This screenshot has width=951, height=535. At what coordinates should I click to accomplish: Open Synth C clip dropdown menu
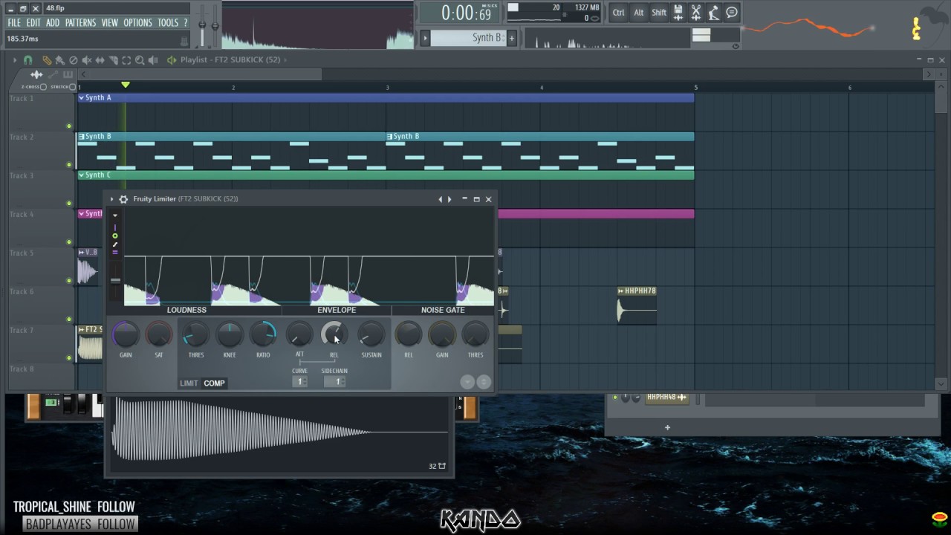pyautogui.click(x=82, y=175)
